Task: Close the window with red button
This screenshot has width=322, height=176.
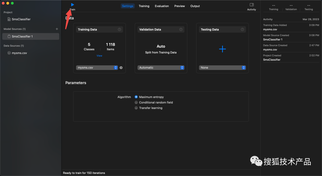Action: (3, 3)
